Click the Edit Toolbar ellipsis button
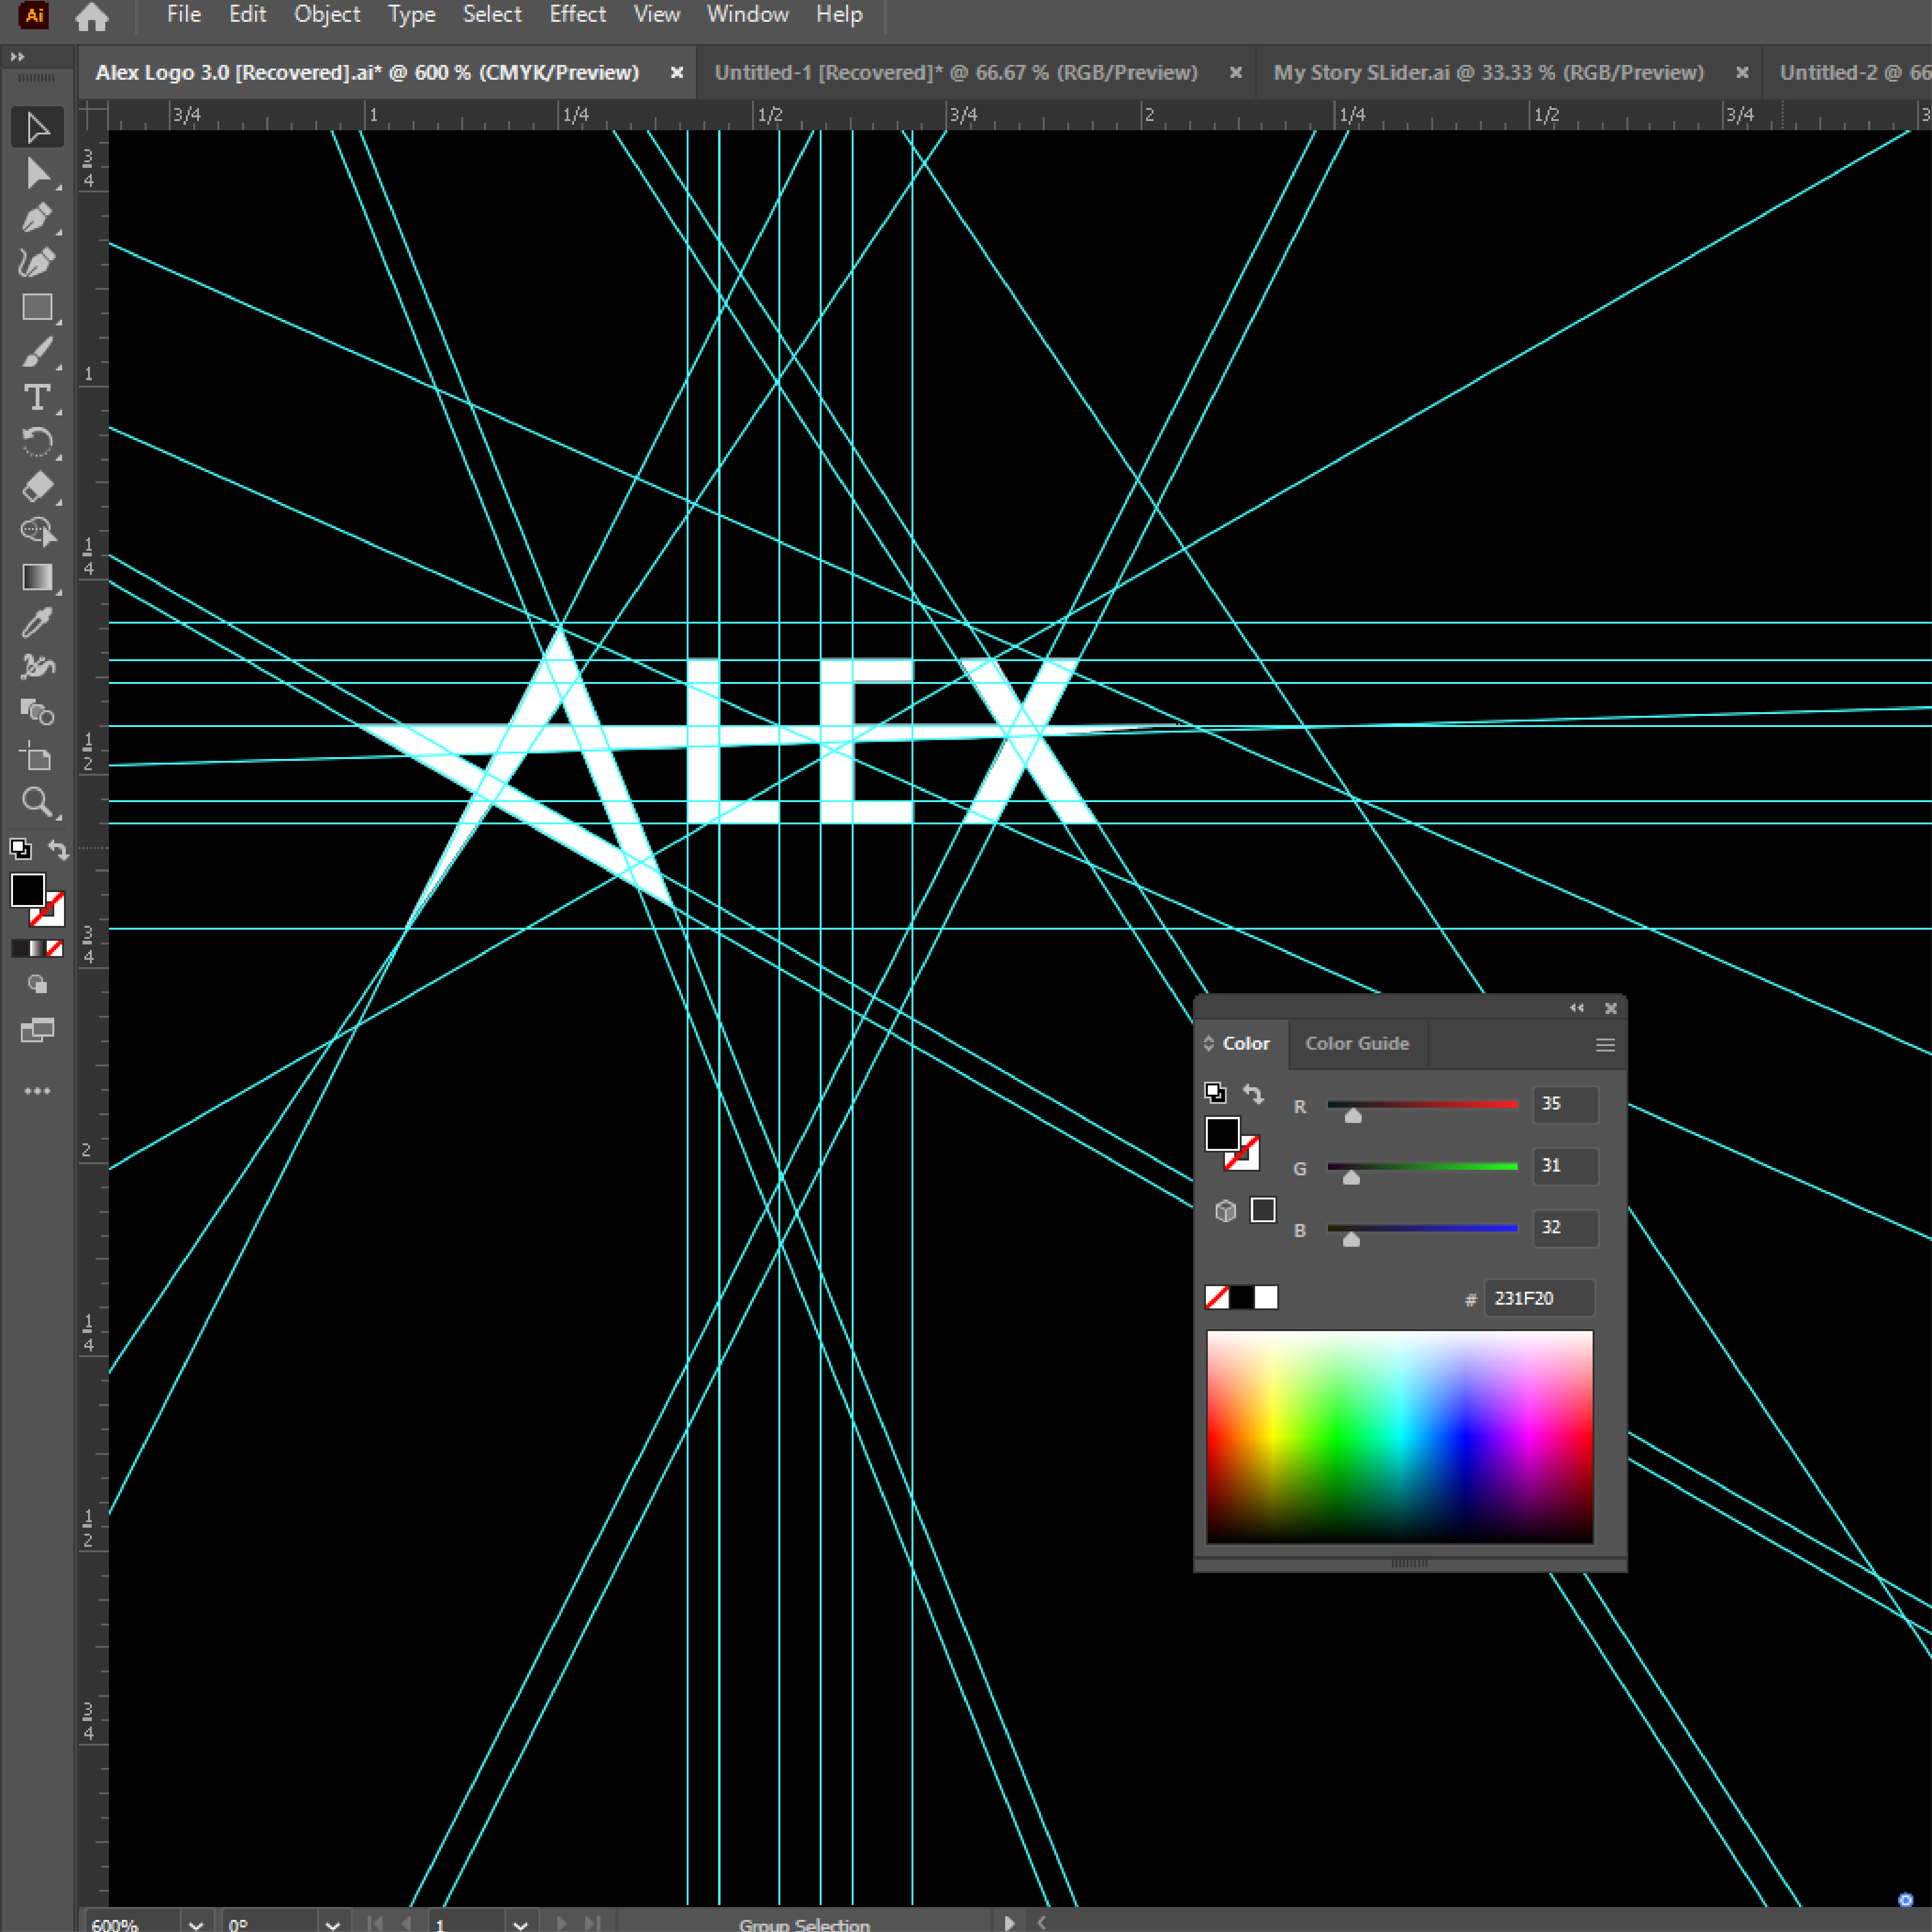 pyautogui.click(x=37, y=1091)
